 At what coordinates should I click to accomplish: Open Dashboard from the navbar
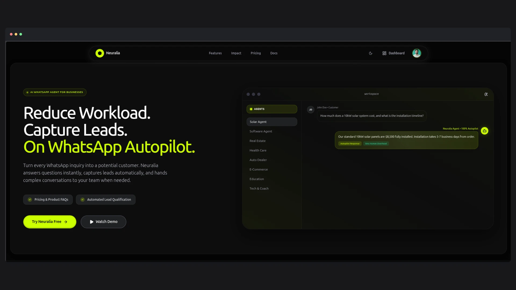[393, 53]
